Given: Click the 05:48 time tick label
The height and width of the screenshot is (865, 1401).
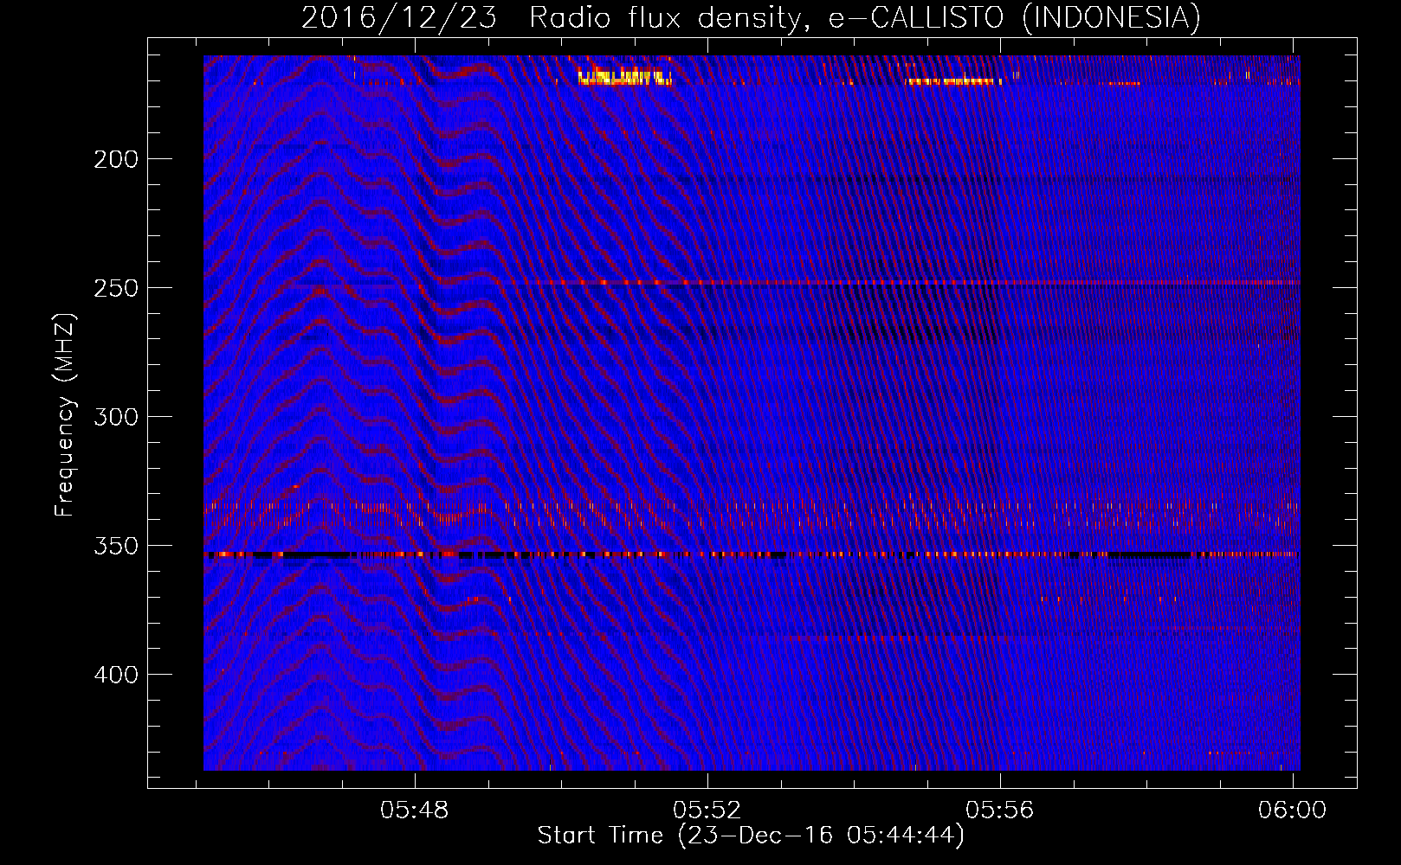Looking at the screenshot, I should pos(415,810).
